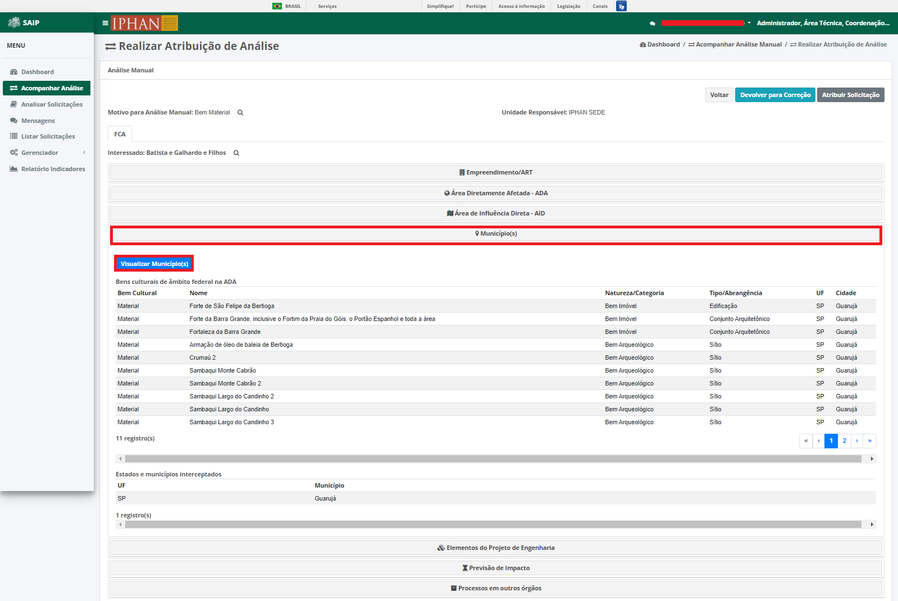Click Guarujá in municípios interceptados table
Viewport: 898px width, 601px height.
point(325,498)
